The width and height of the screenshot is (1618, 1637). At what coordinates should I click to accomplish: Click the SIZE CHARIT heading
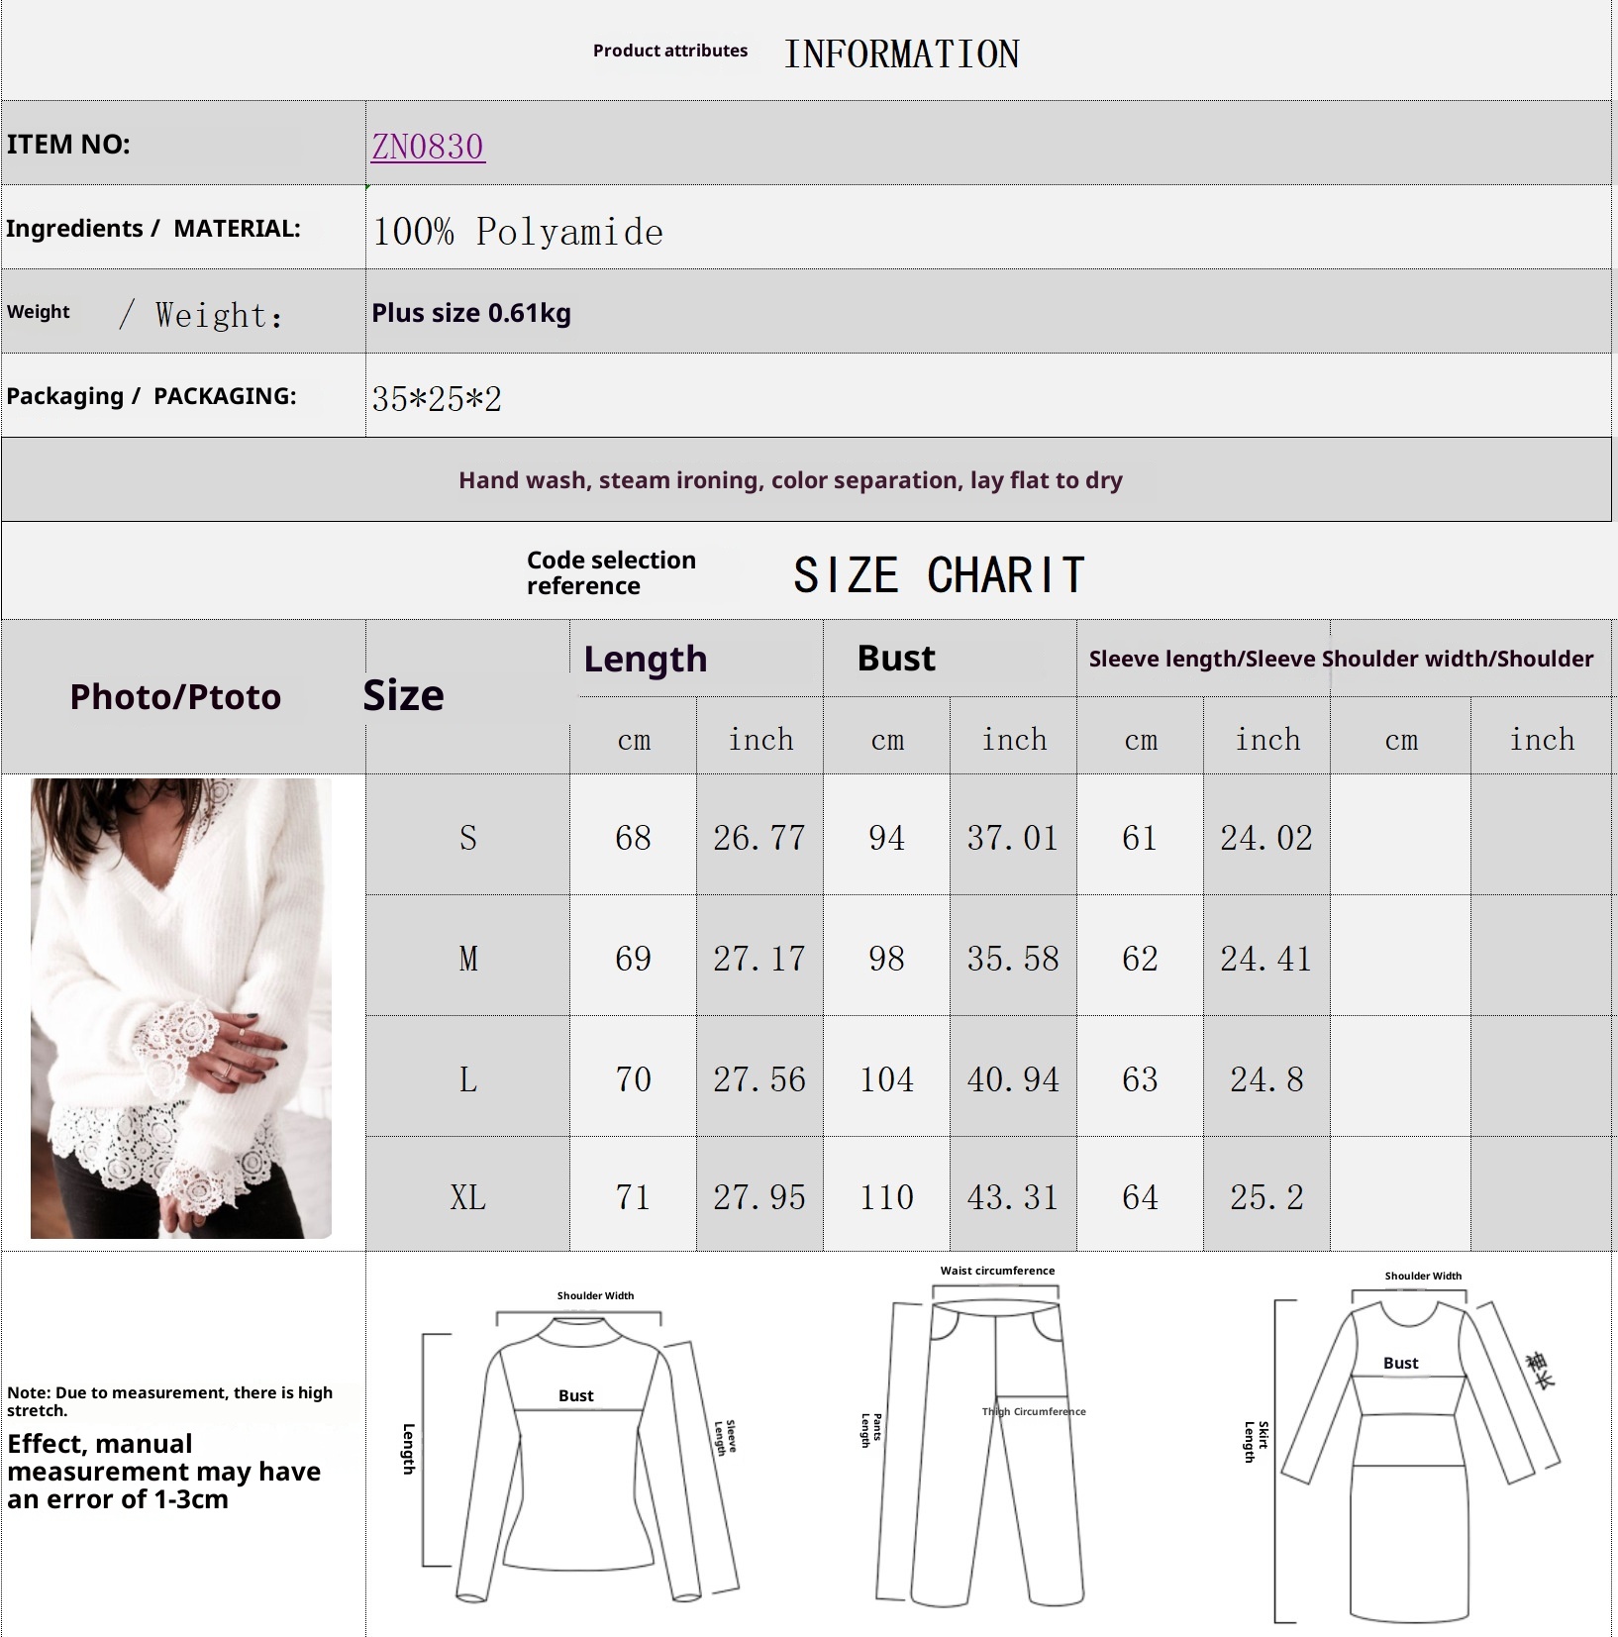939,575
